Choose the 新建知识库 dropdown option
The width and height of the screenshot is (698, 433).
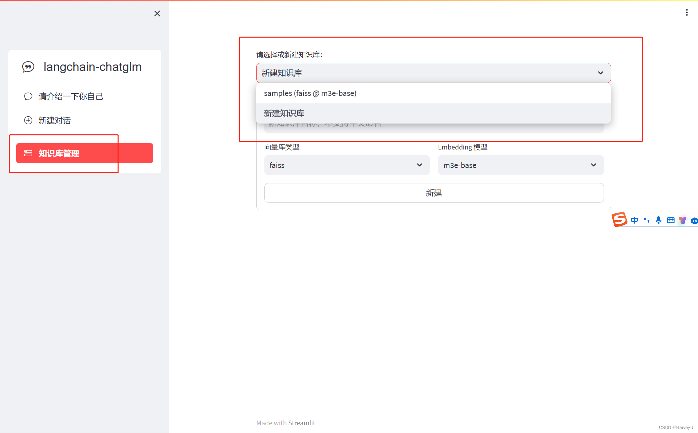(284, 114)
